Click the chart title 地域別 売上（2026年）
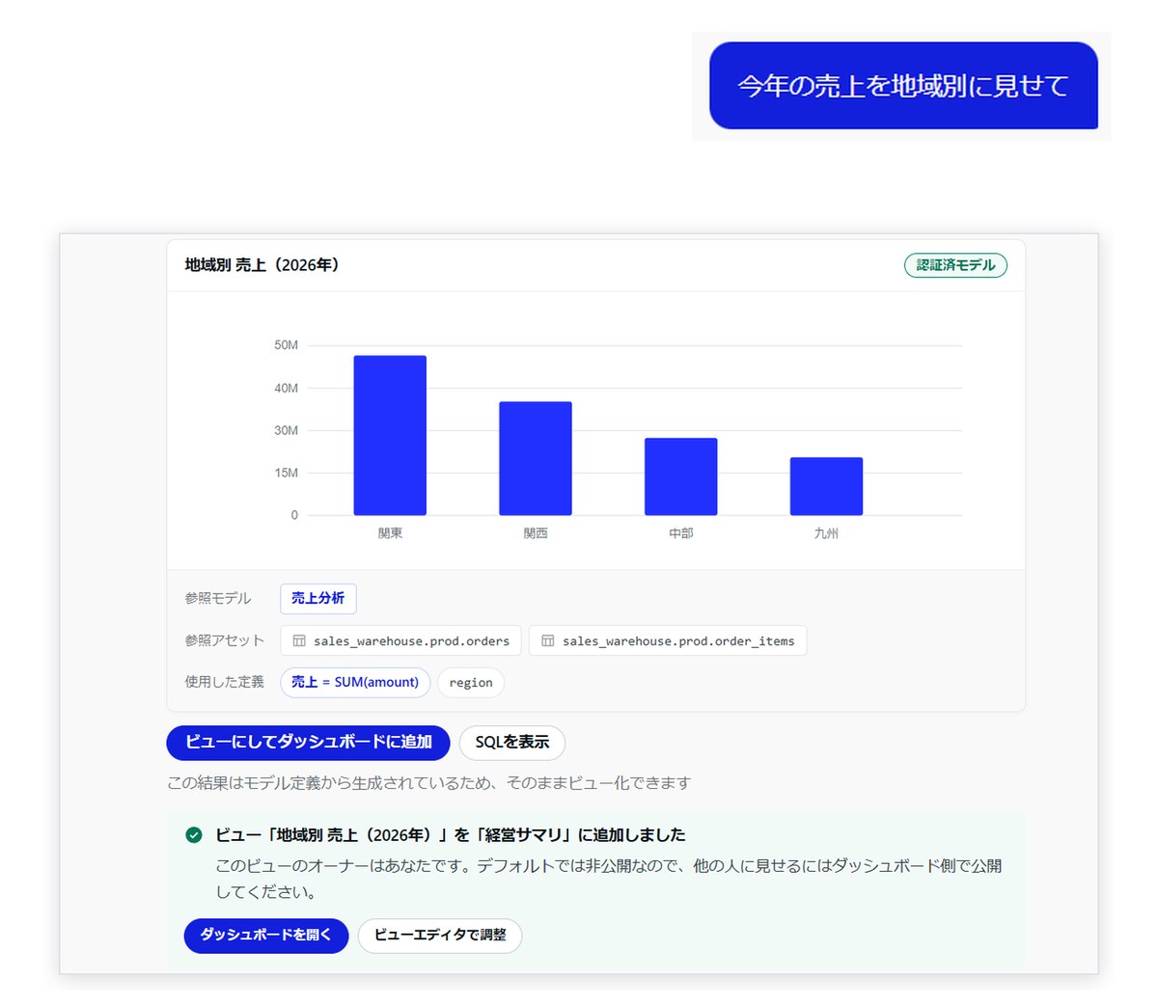This screenshot has height=1005, width=1158. [x=262, y=265]
